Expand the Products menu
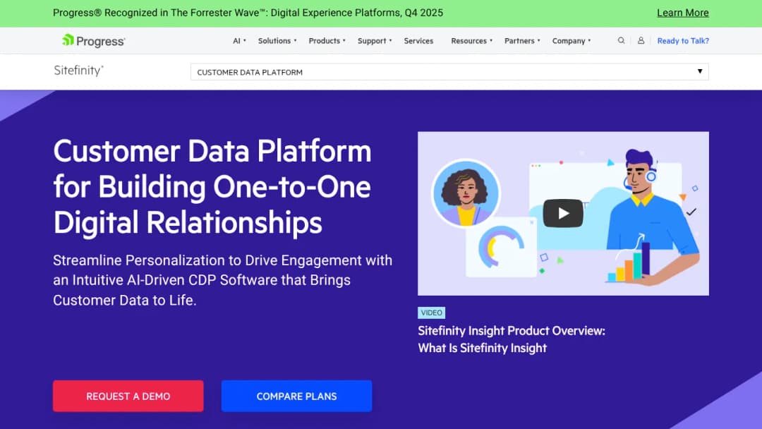This screenshot has height=429, width=762. (x=327, y=41)
